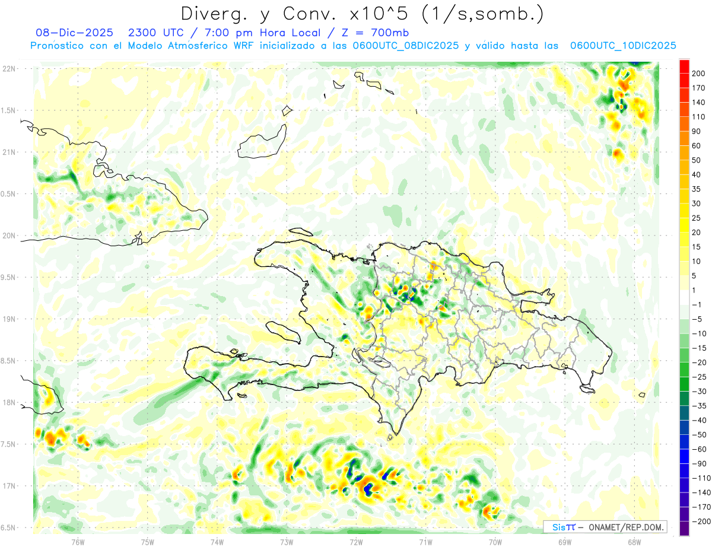Click the purple swatch below -200 in colorbar
Screen dimensions: 712x550
684,529
